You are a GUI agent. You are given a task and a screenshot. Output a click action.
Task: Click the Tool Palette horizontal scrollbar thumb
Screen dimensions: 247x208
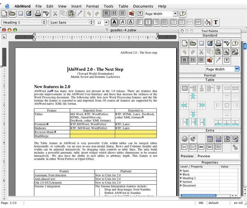click(x=198, y=195)
